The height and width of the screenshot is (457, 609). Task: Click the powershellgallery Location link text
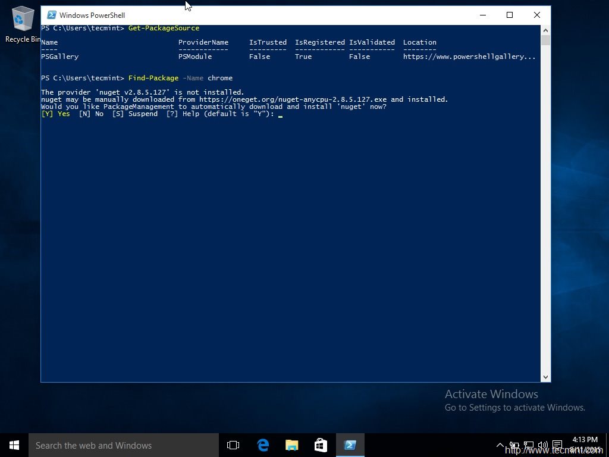click(x=469, y=56)
